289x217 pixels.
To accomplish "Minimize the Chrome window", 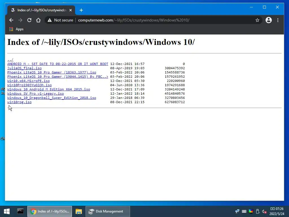I will tap(251, 7).
